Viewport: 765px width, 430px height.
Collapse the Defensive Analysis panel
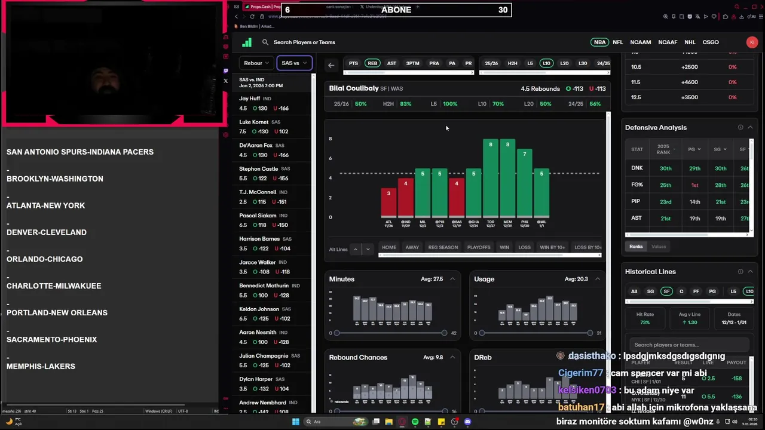point(750,127)
